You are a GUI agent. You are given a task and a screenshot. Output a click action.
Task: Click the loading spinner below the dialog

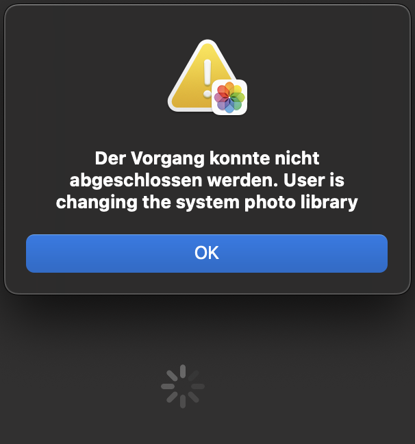pos(183,386)
